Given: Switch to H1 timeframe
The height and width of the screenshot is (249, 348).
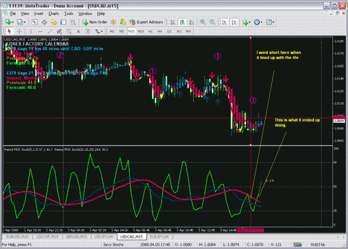Looking at the screenshot, I should click(x=150, y=31).
